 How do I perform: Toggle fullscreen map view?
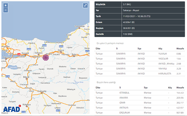[85, 5]
